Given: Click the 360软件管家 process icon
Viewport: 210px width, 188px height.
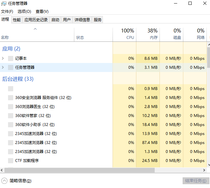Looking at the screenshot, I should pyautogui.click(x=11, y=116).
